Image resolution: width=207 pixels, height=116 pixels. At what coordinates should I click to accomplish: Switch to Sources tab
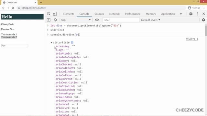(99, 14)
